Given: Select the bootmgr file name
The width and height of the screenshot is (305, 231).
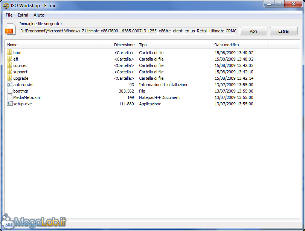Looking at the screenshot, I should (x=21, y=91).
